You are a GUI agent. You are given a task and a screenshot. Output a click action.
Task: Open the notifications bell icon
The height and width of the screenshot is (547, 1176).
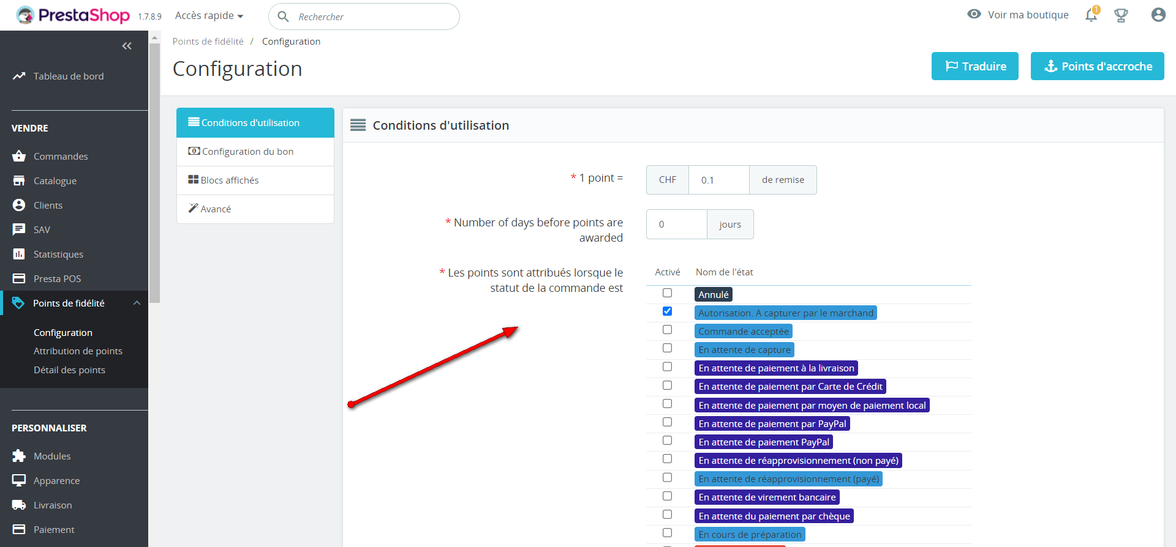coord(1091,15)
